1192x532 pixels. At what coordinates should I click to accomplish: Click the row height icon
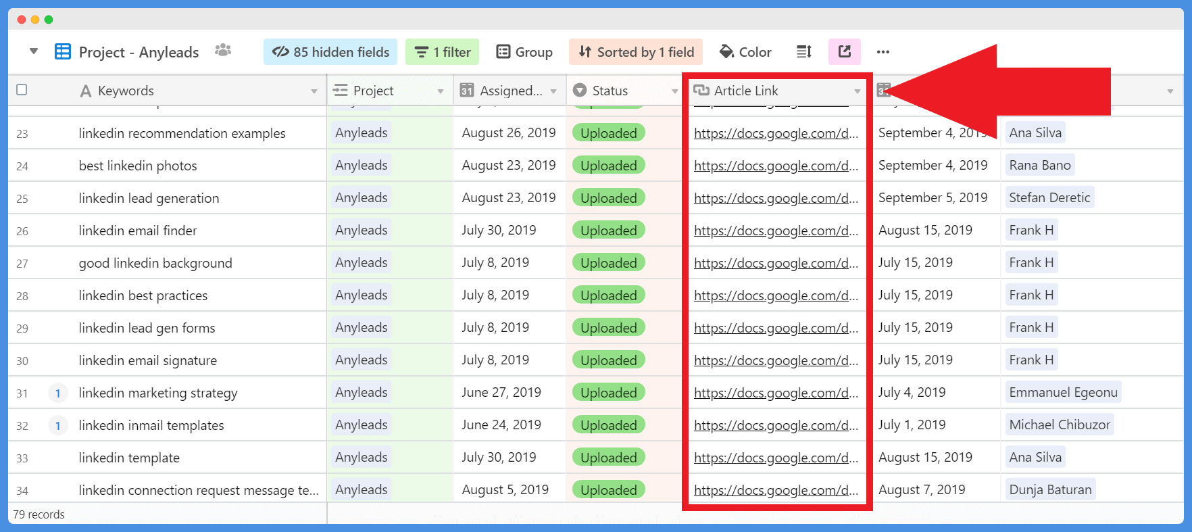coord(804,51)
